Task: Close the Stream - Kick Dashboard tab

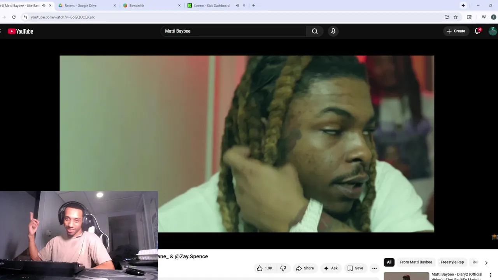Action: (244, 5)
